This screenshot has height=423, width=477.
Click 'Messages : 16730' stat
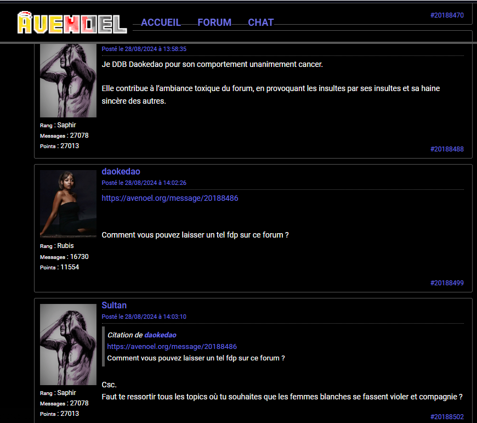click(64, 257)
